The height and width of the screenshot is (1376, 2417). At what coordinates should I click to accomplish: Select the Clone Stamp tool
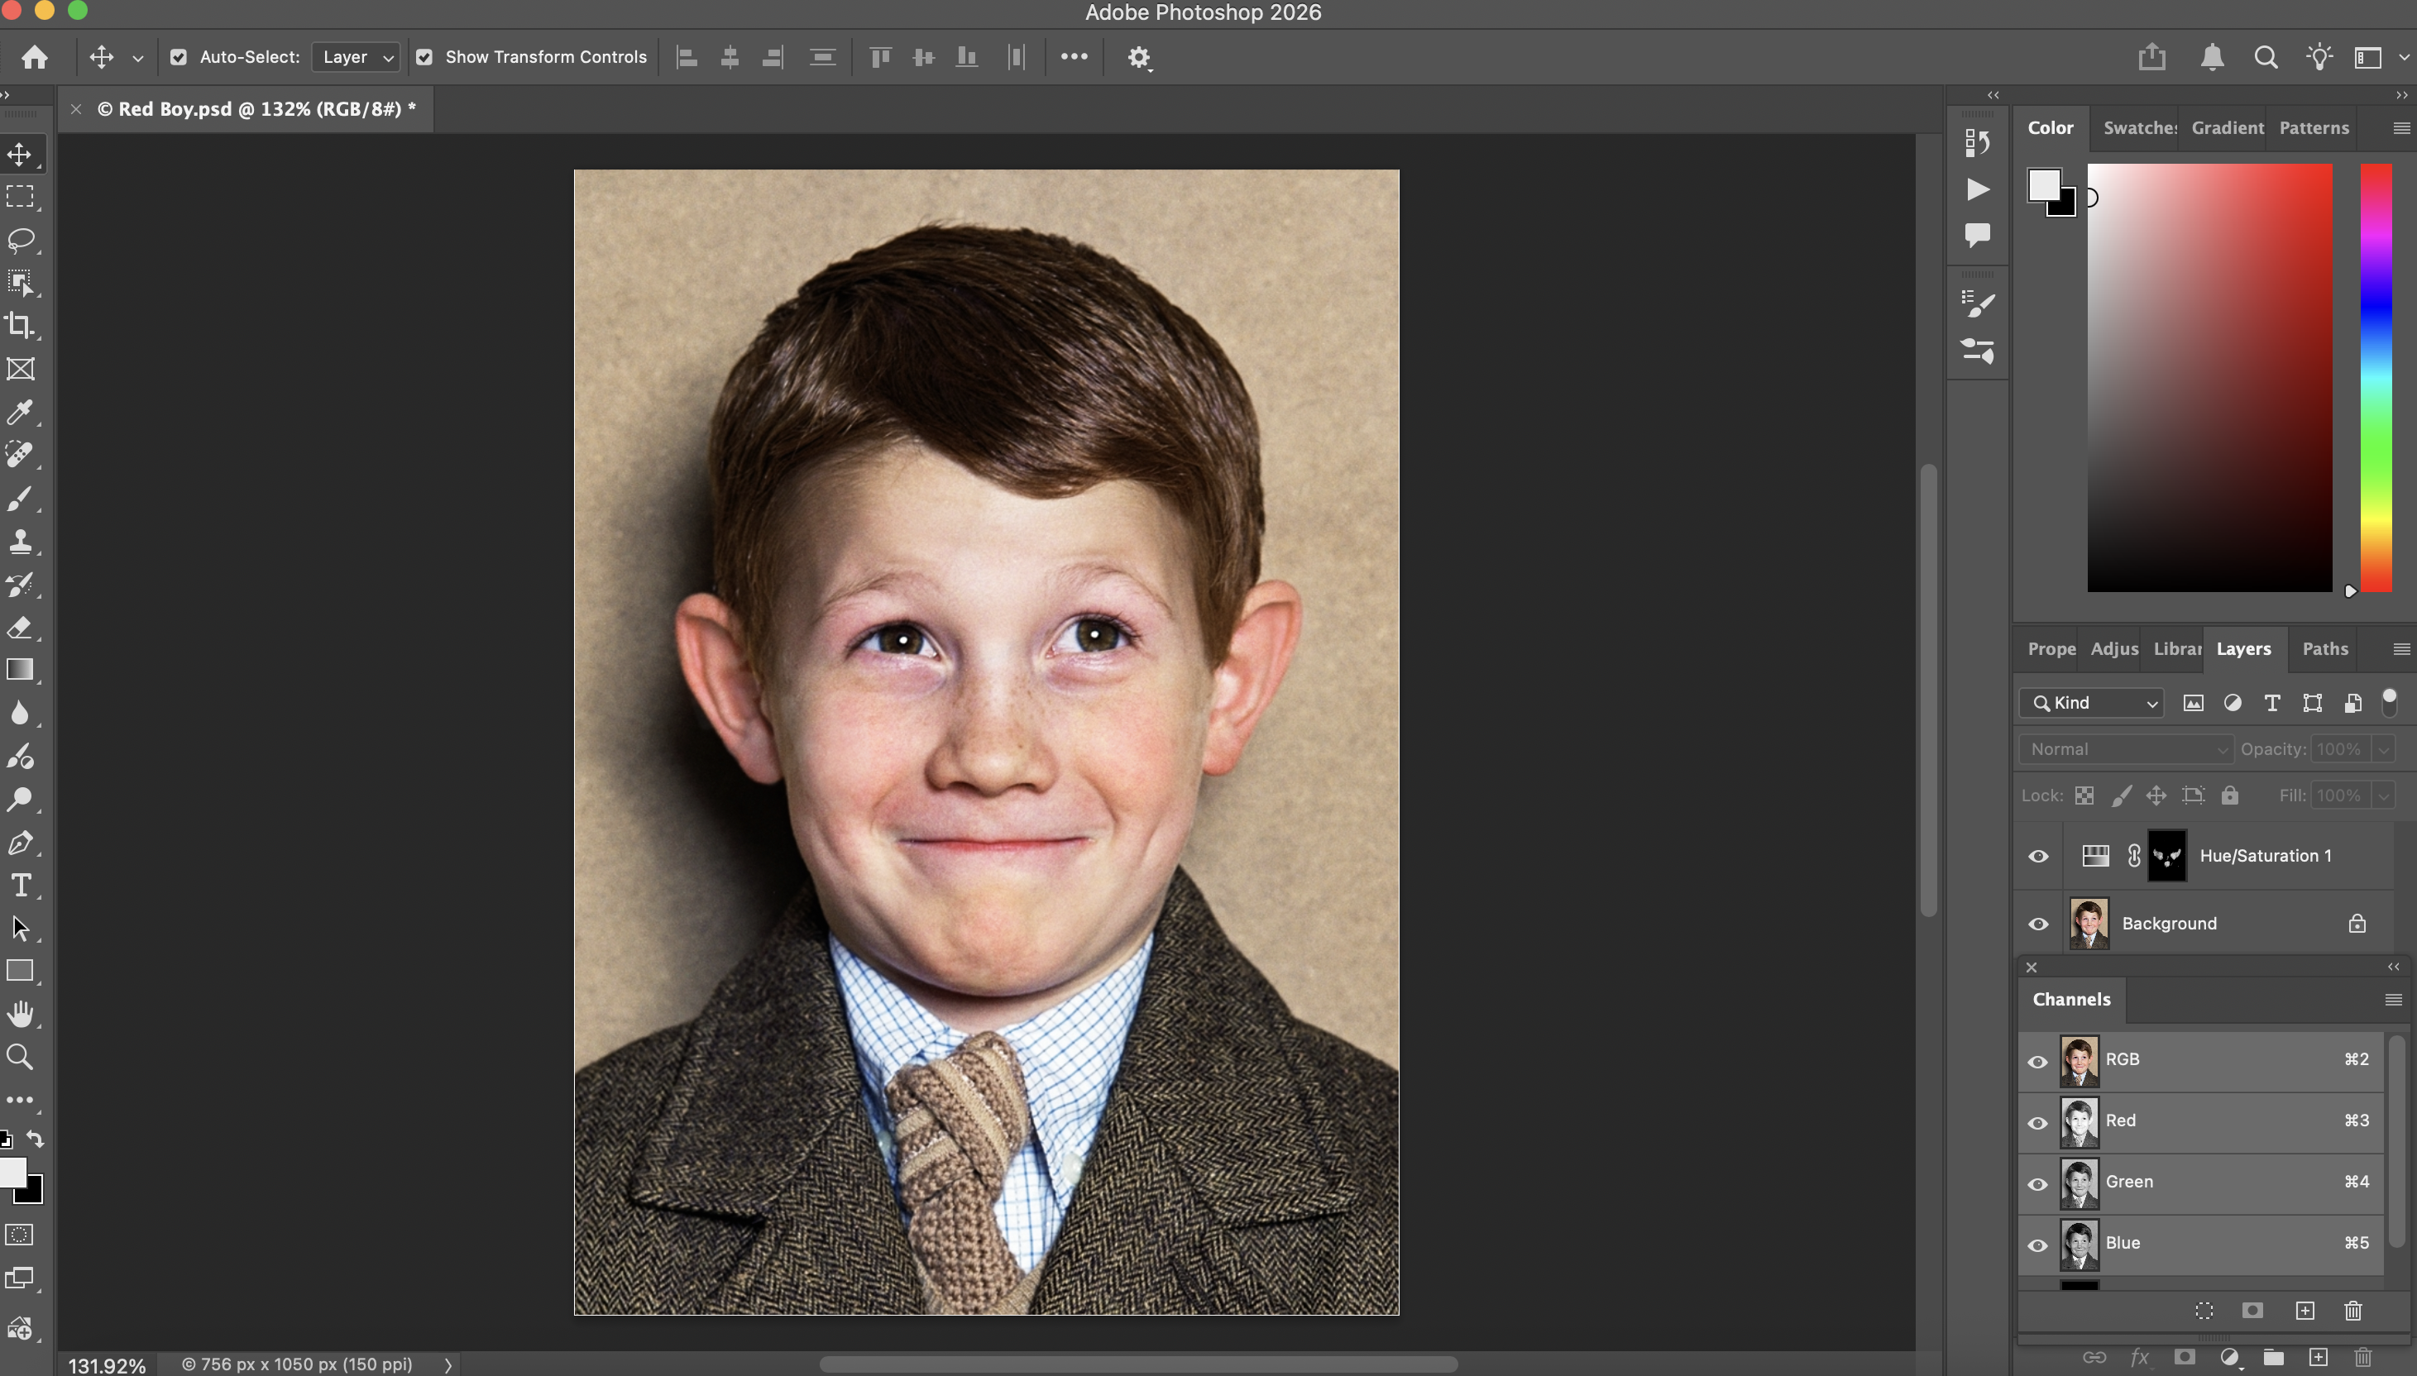[21, 542]
